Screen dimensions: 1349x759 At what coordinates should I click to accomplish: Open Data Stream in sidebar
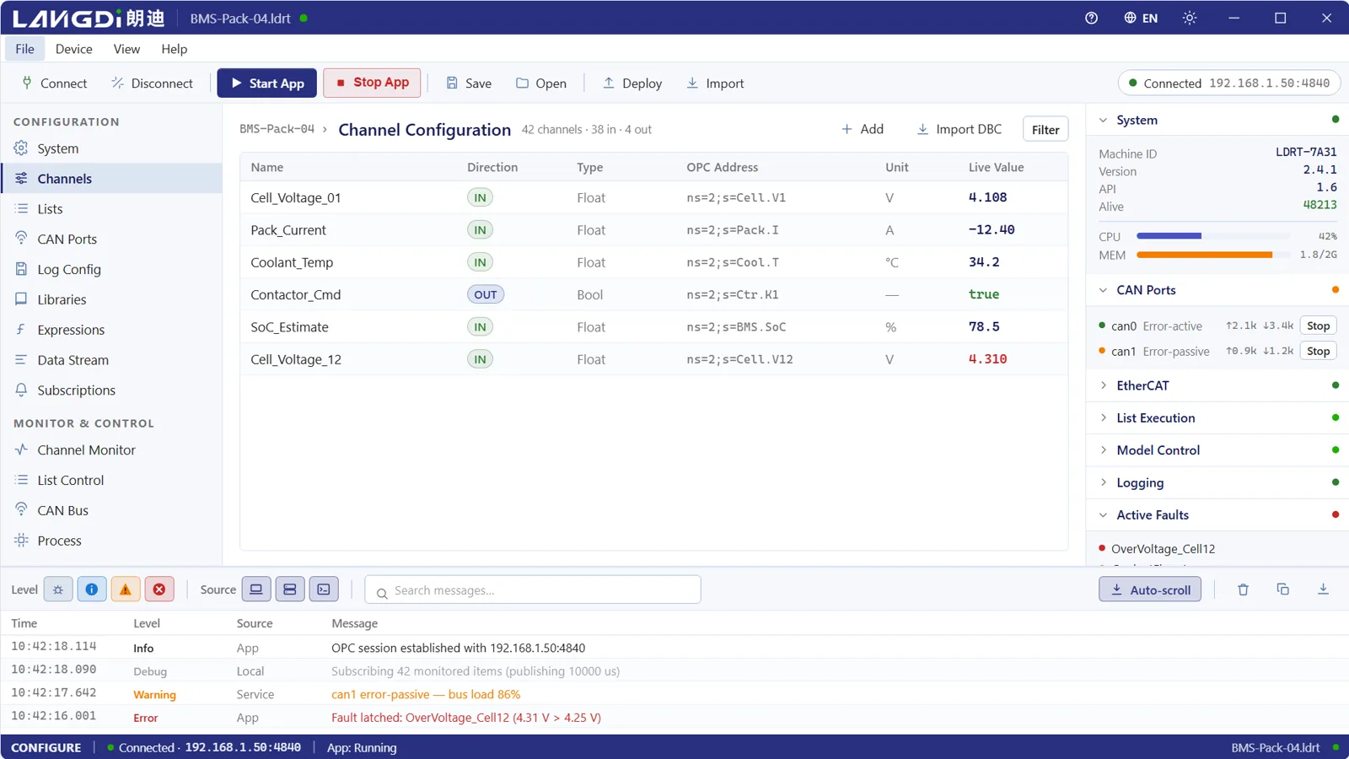111,360
